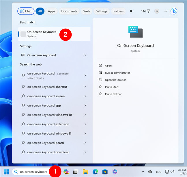Open the clock and date flyout
The width and height of the screenshot is (187, 177).
tap(182, 172)
